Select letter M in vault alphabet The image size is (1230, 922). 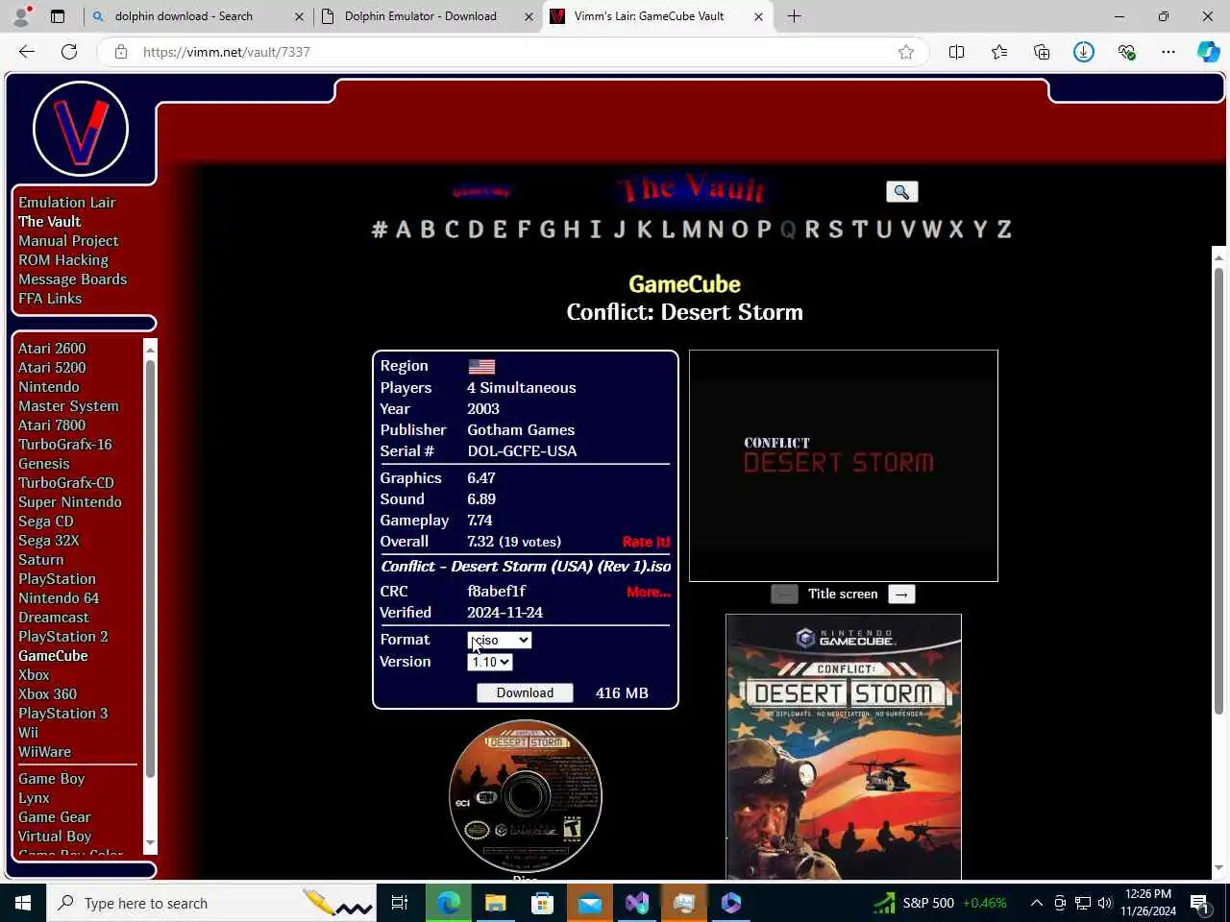pos(692,230)
